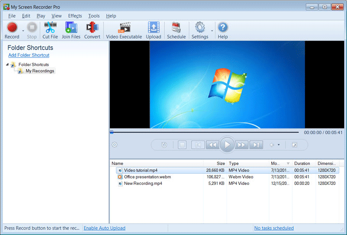The image size is (347, 235).
Task: Open player settings gear icon
Action: [x=114, y=145]
